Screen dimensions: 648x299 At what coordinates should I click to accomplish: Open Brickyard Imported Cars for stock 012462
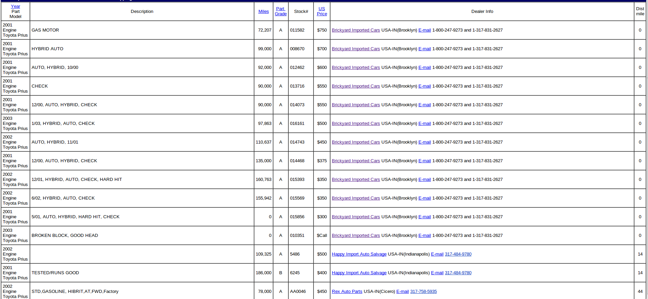(356, 68)
